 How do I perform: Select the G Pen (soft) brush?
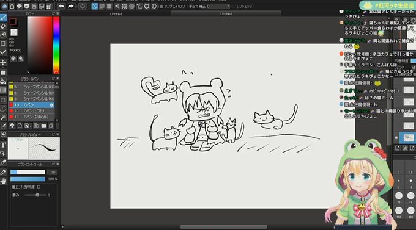[x=32, y=111]
